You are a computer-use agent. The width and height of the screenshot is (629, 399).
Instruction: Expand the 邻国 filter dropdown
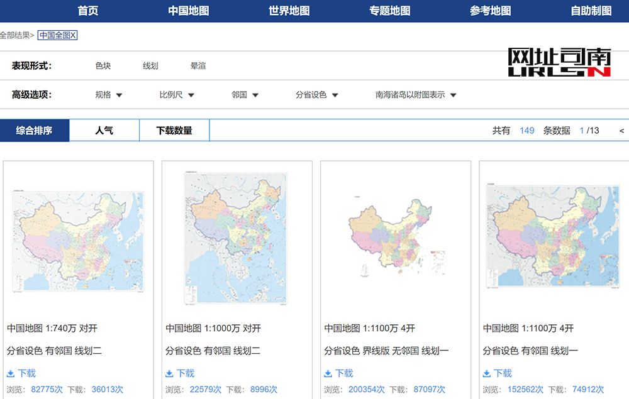tap(245, 95)
